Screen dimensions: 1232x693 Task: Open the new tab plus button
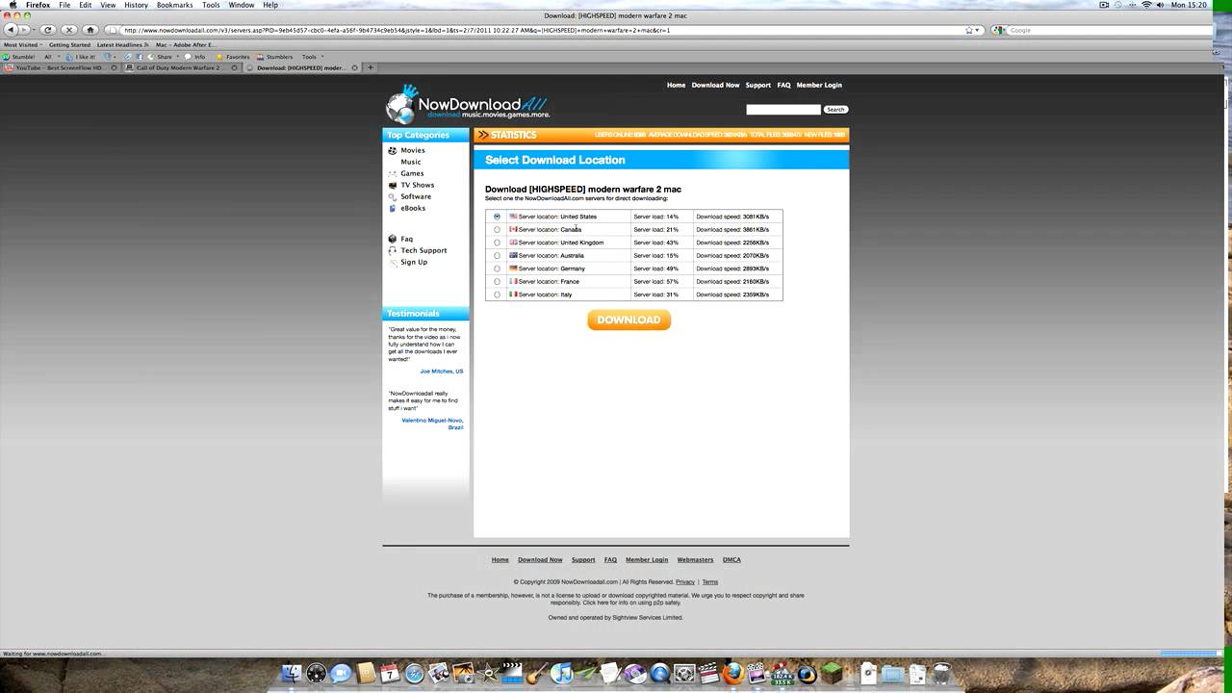point(370,67)
